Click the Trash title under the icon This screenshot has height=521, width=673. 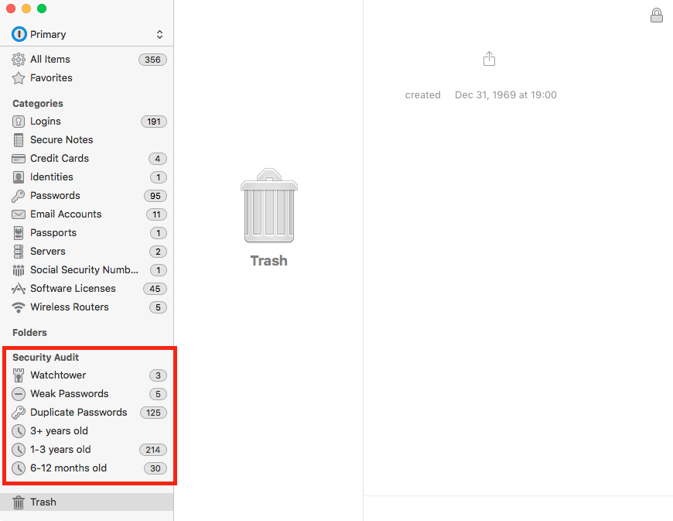tap(269, 261)
